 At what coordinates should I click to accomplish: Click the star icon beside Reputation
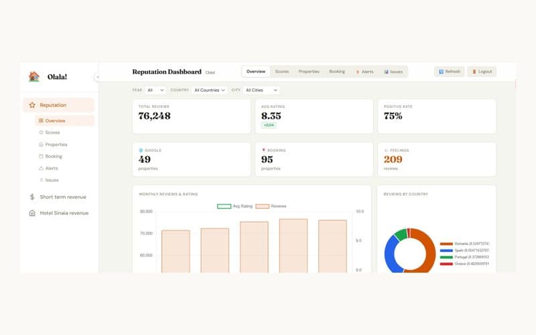pyautogui.click(x=32, y=105)
